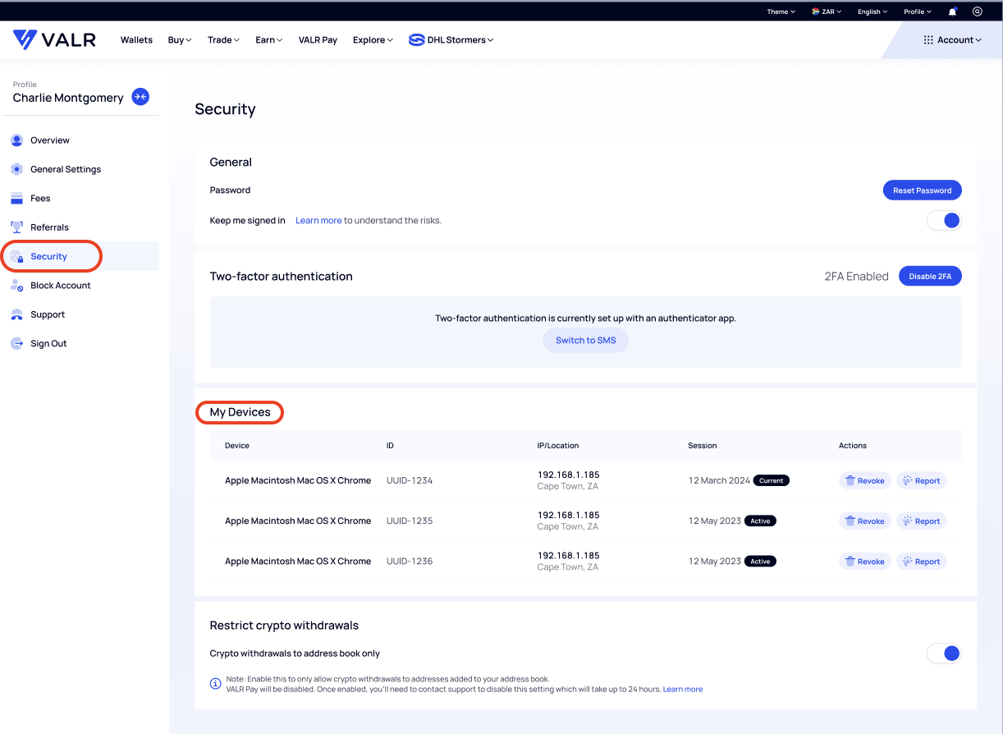
Task: Open the DHL Stormers dropdown
Action: (x=451, y=39)
